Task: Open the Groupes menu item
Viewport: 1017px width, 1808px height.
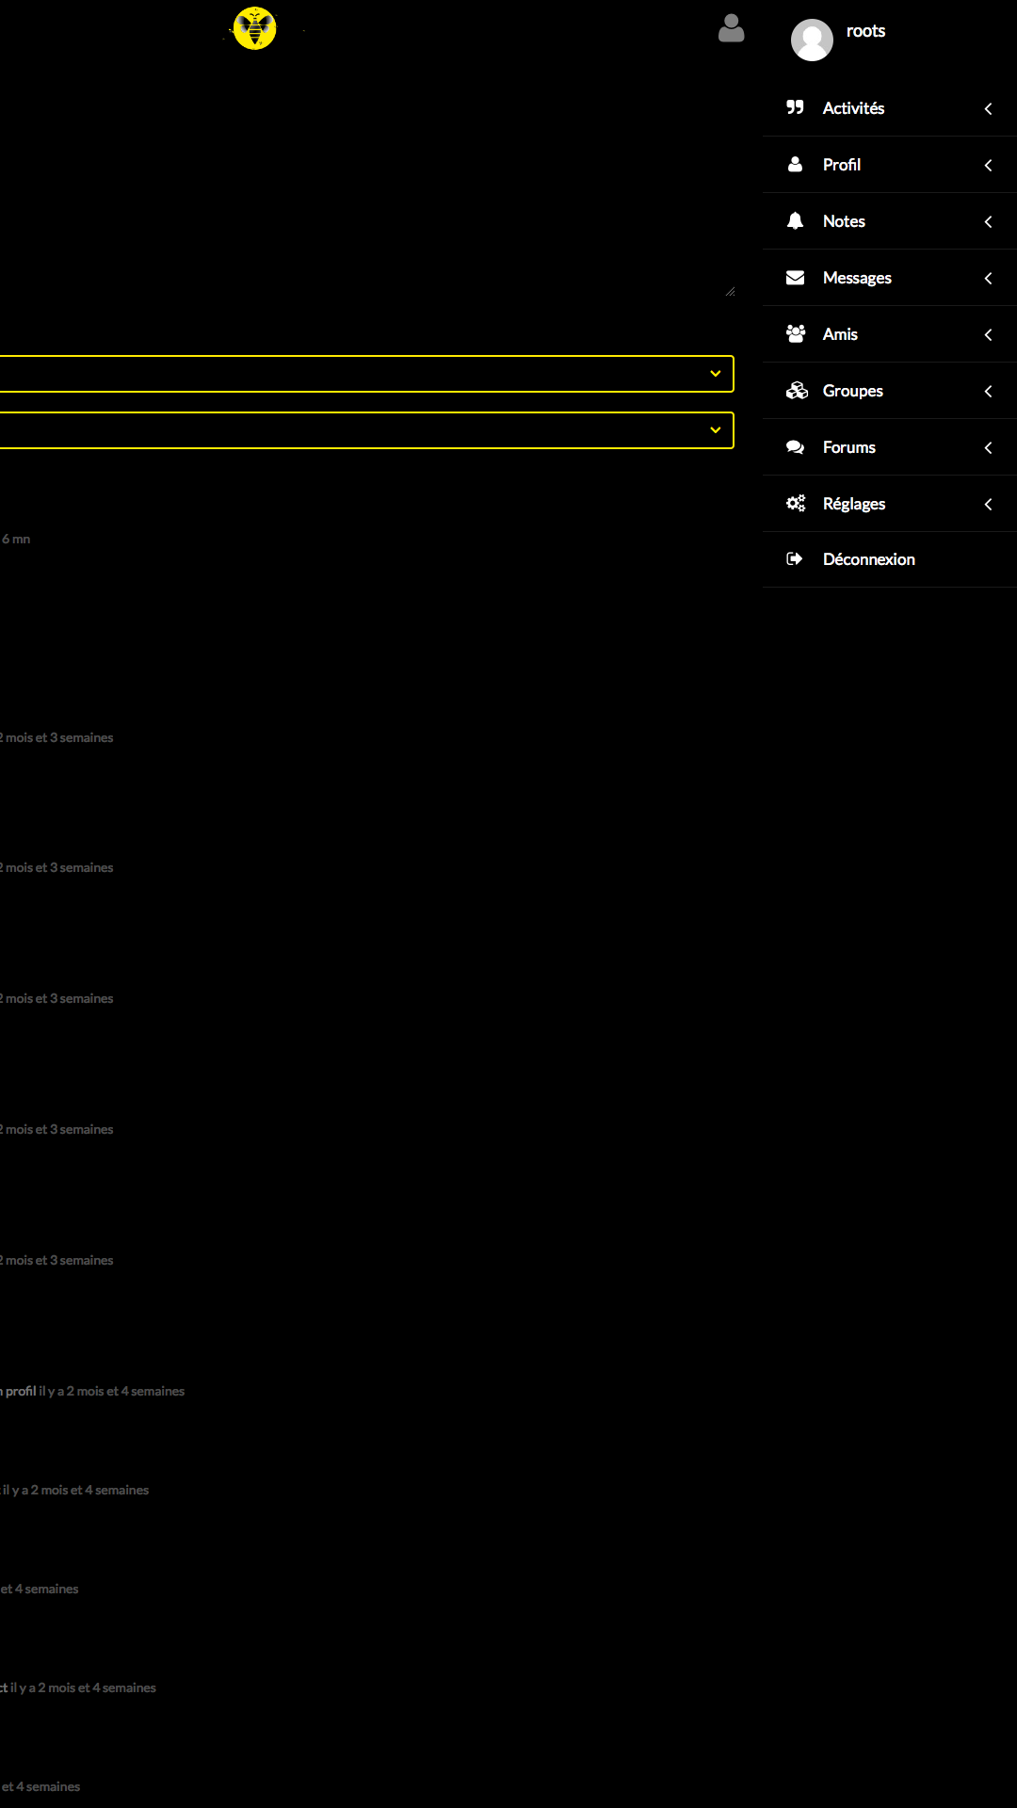Action: pyautogui.click(x=890, y=391)
